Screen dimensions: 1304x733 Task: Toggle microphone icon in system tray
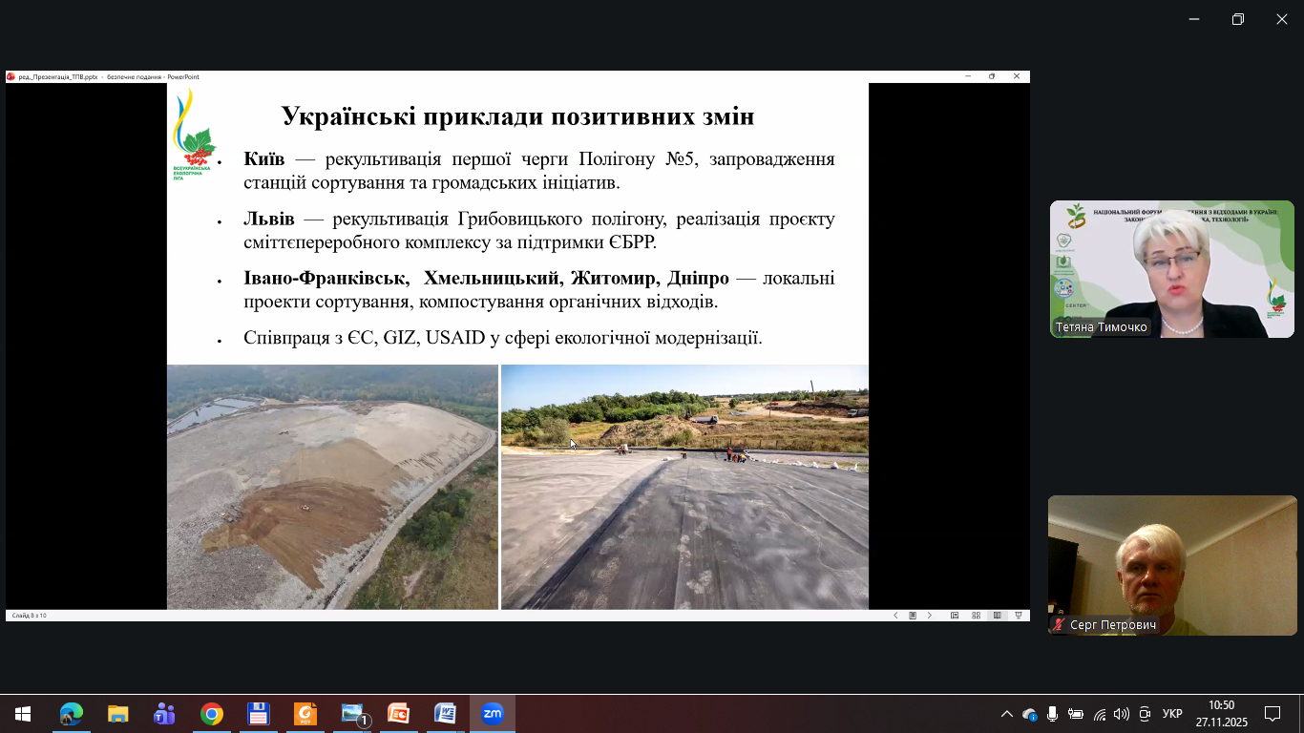click(1052, 714)
